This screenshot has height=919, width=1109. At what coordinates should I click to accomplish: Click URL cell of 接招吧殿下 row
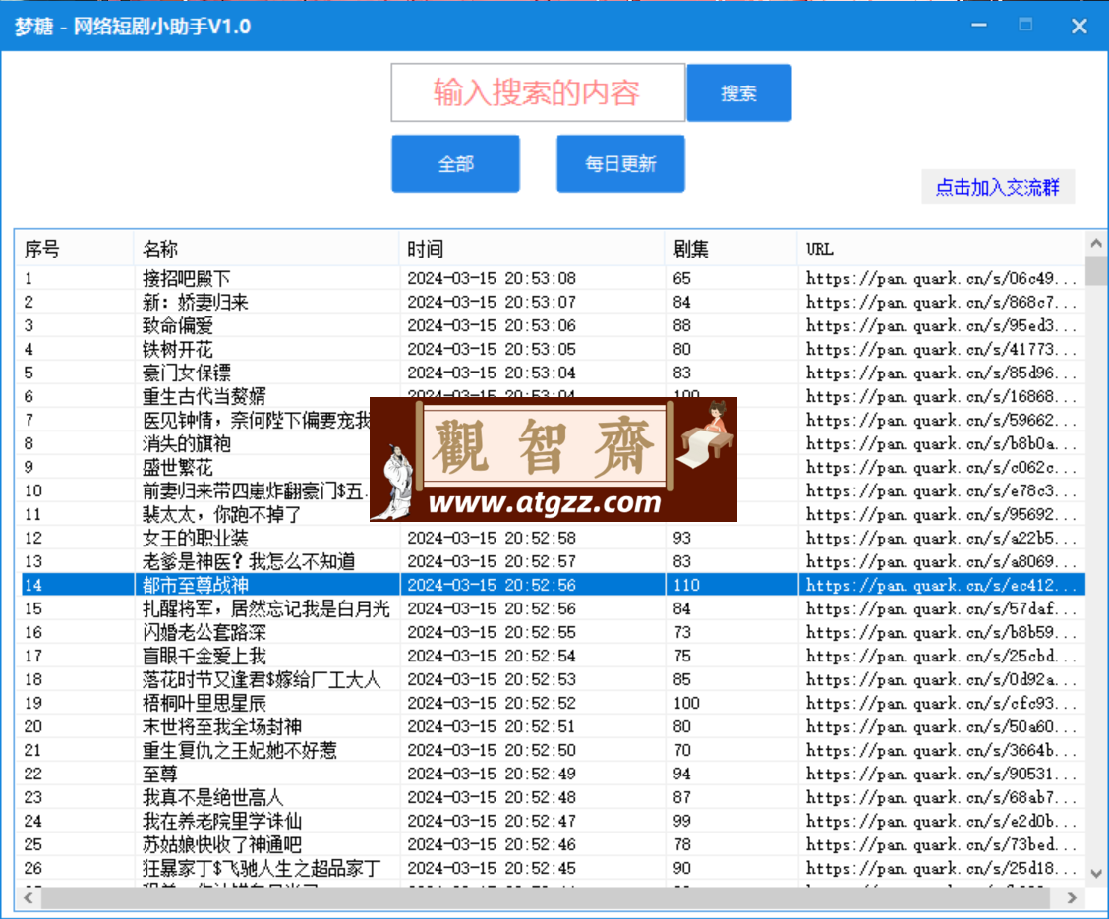click(x=942, y=278)
